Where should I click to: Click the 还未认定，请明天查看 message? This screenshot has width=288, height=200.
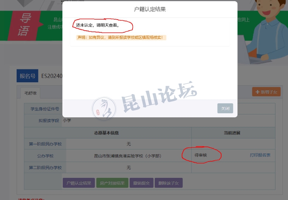(98, 25)
